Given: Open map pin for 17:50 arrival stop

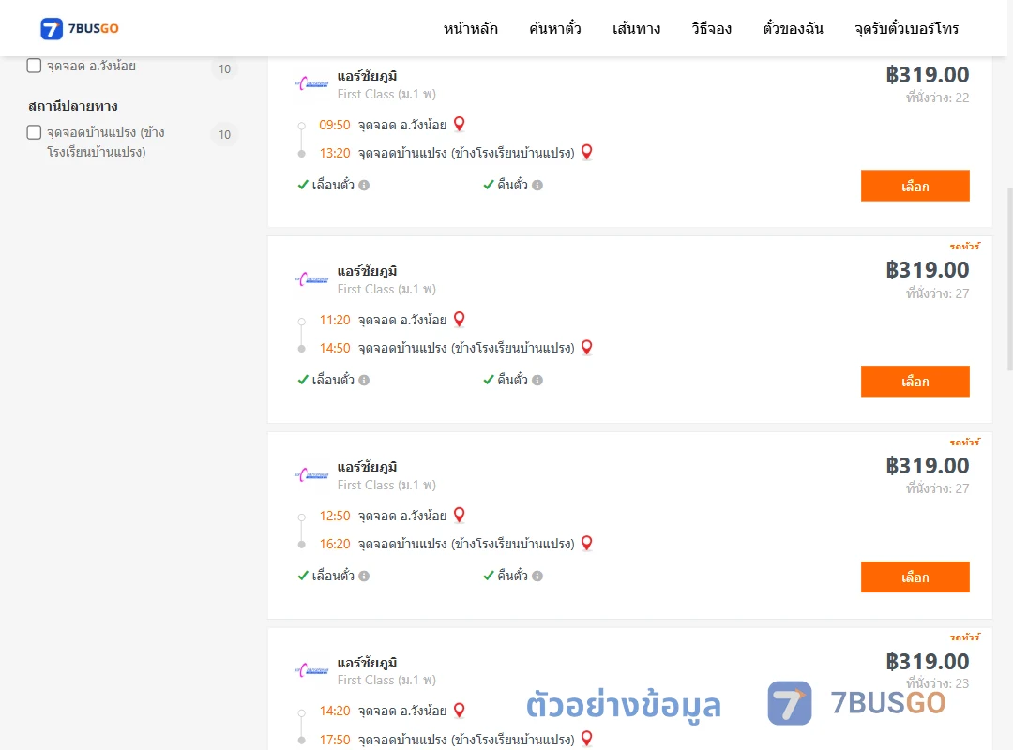Looking at the screenshot, I should [586, 739].
